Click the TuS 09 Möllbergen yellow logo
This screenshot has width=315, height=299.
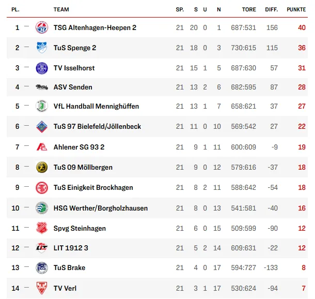[x=41, y=167]
